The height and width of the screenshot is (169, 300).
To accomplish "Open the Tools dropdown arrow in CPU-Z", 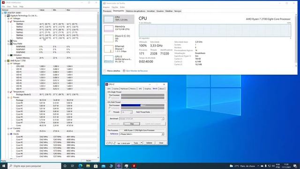I will [142, 143].
